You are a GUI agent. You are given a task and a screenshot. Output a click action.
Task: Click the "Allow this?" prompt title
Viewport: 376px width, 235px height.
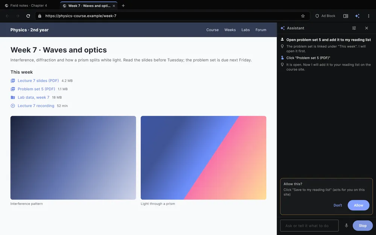293,184
